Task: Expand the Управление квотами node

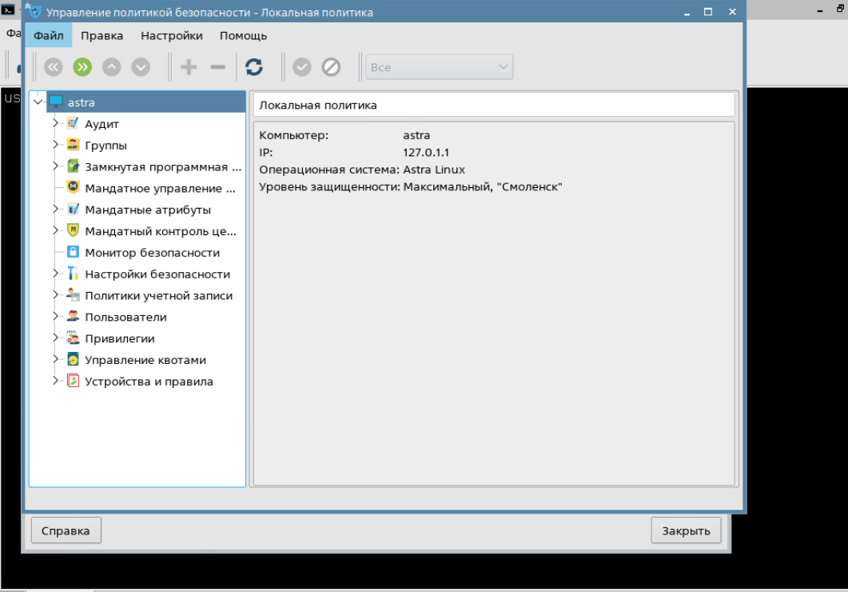Action: [55, 359]
